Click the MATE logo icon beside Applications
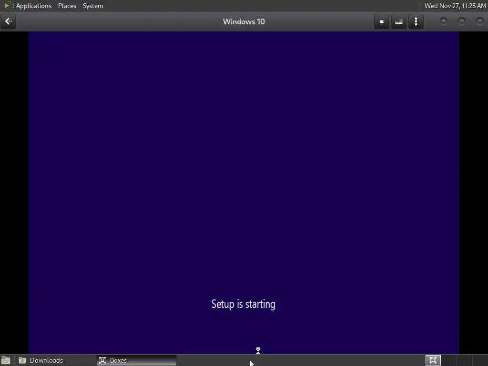The height and width of the screenshot is (366, 488). pyautogui.click(x=9, y=6)
